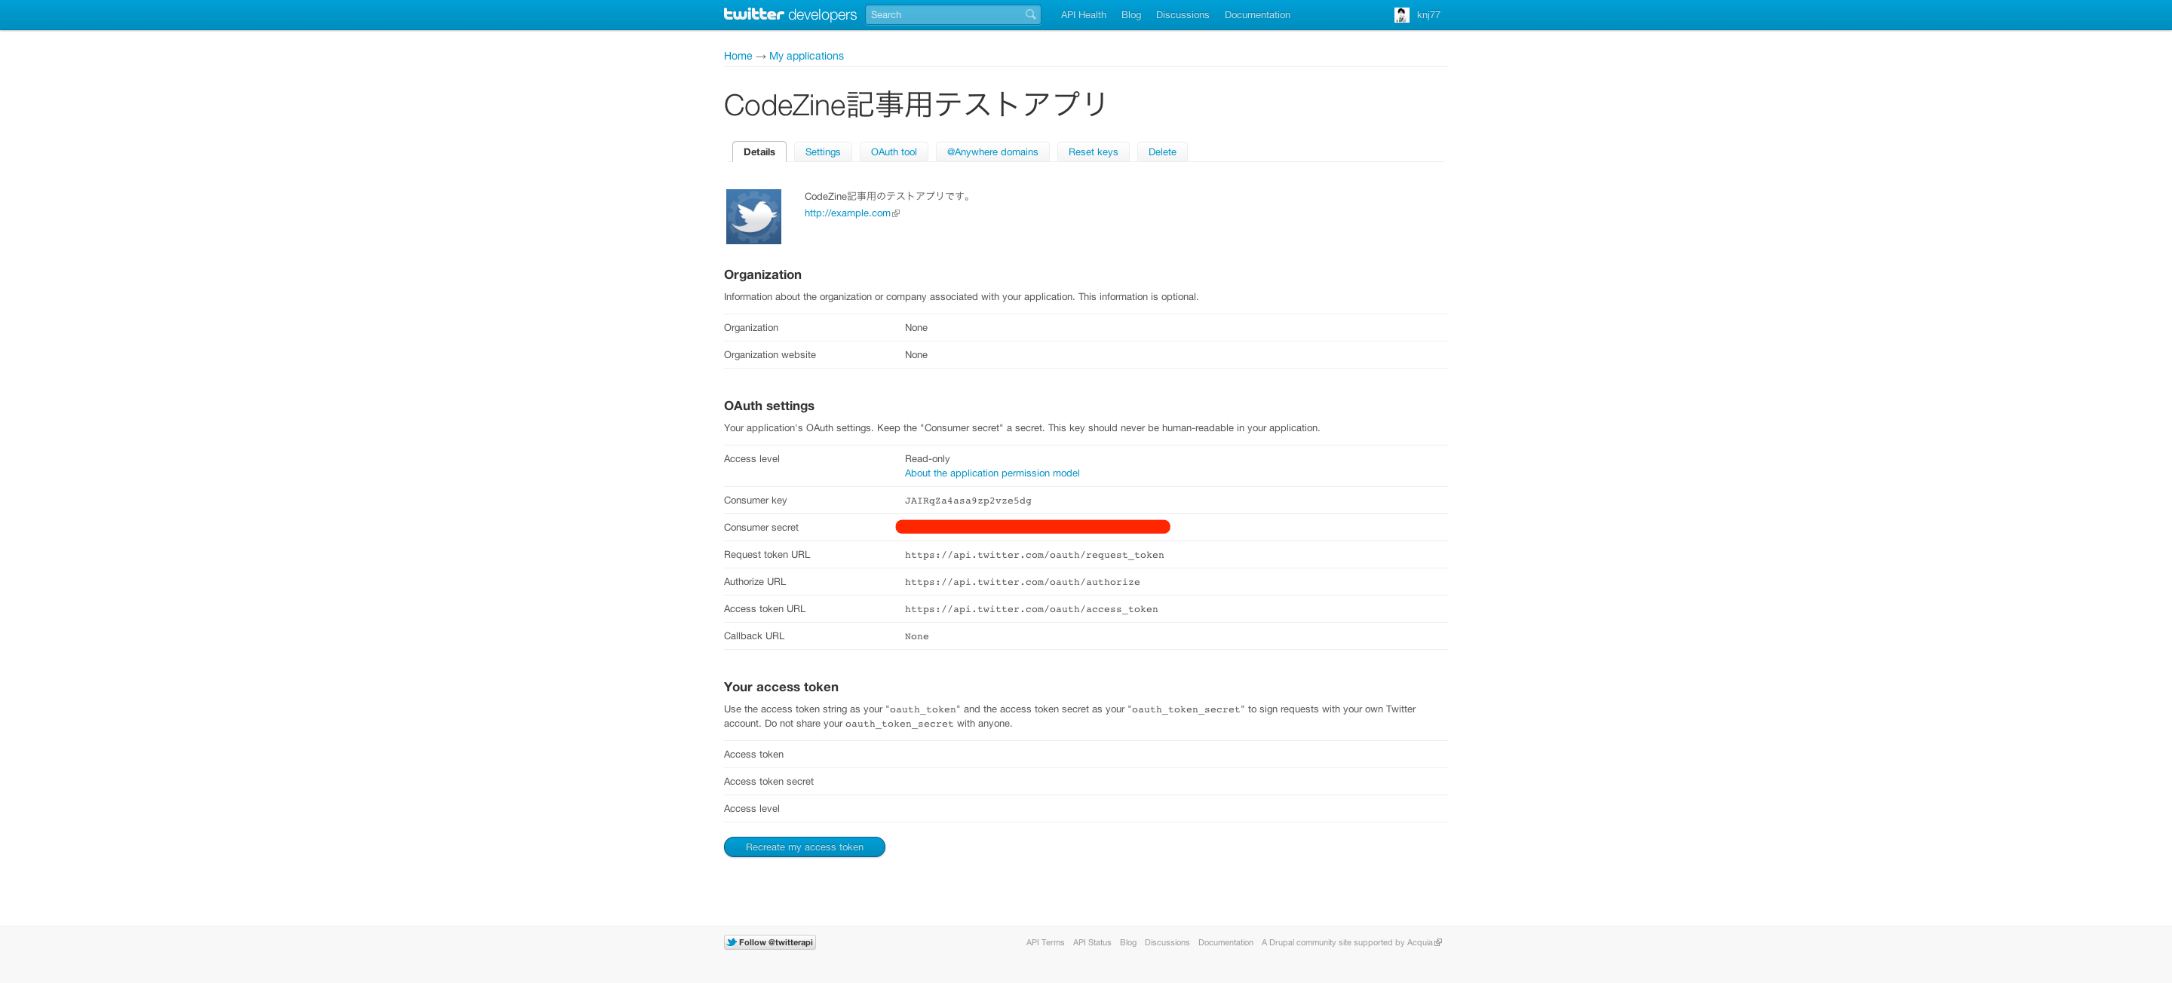Switch to the Settings tab
The height and width of the screenshot is (983, 2172).
(x=822, y=152)
